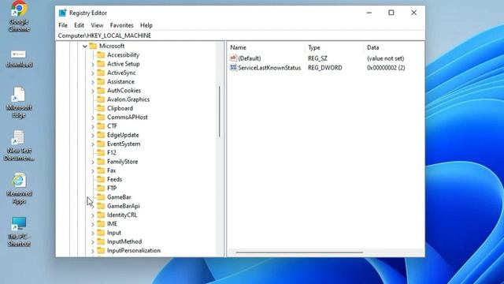
Task: Click the FTP folder icon
Action: pos(101,188)
